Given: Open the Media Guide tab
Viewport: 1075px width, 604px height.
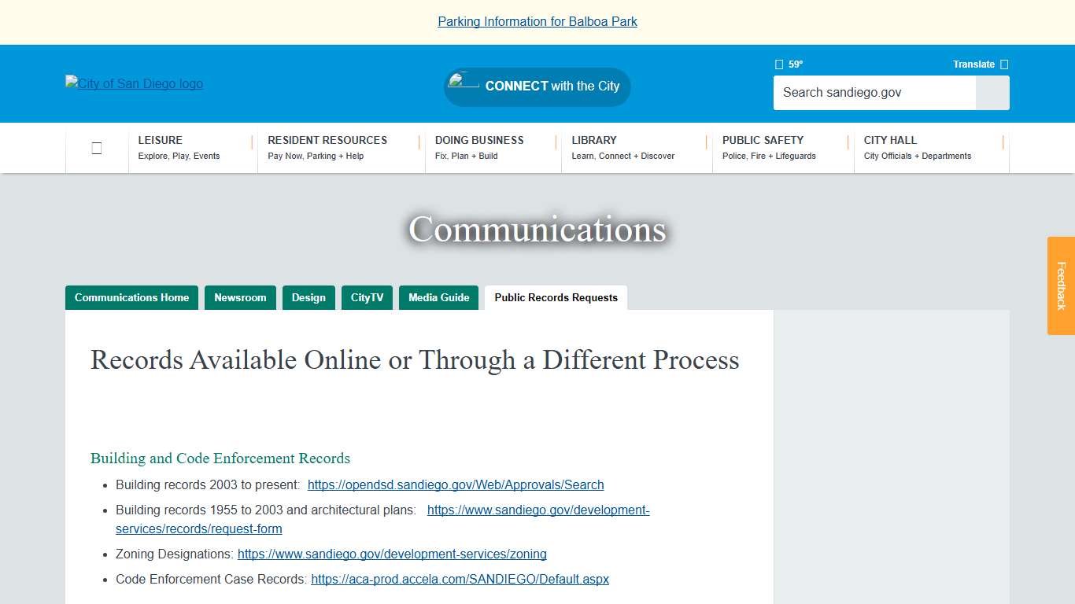Looking at the screenshot, I should tap(438, 297).
